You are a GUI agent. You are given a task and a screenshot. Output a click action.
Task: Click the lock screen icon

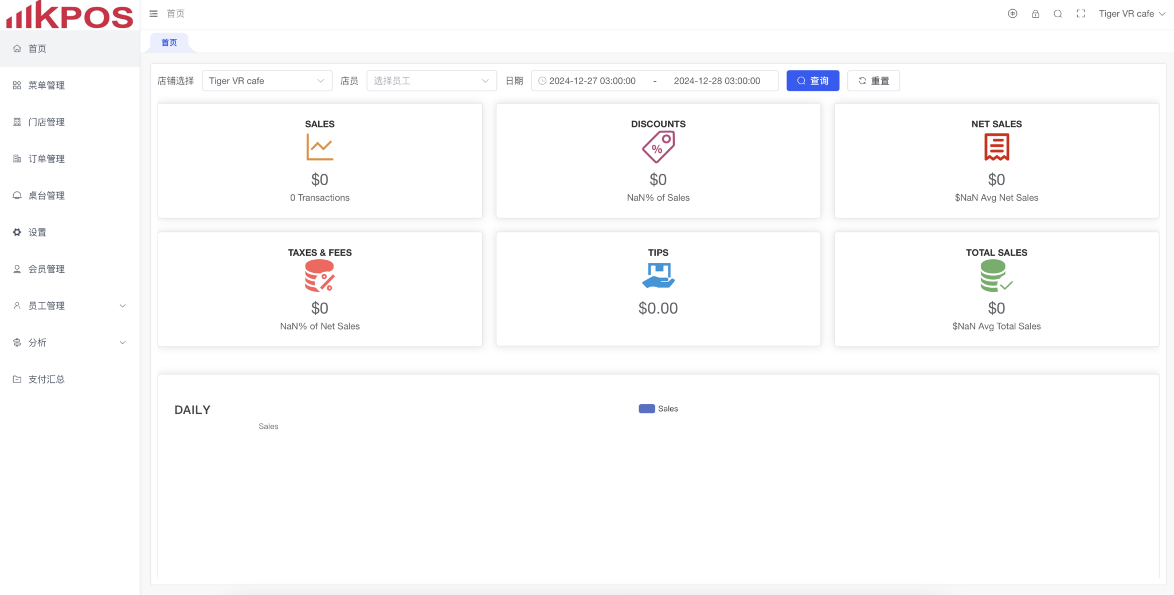[1035, 14]
